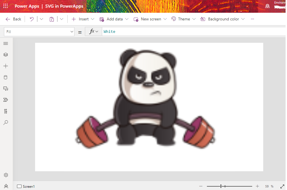The image size is (287, 190).
Task: Zoom in with the plus button
Action: coord(257,186)
